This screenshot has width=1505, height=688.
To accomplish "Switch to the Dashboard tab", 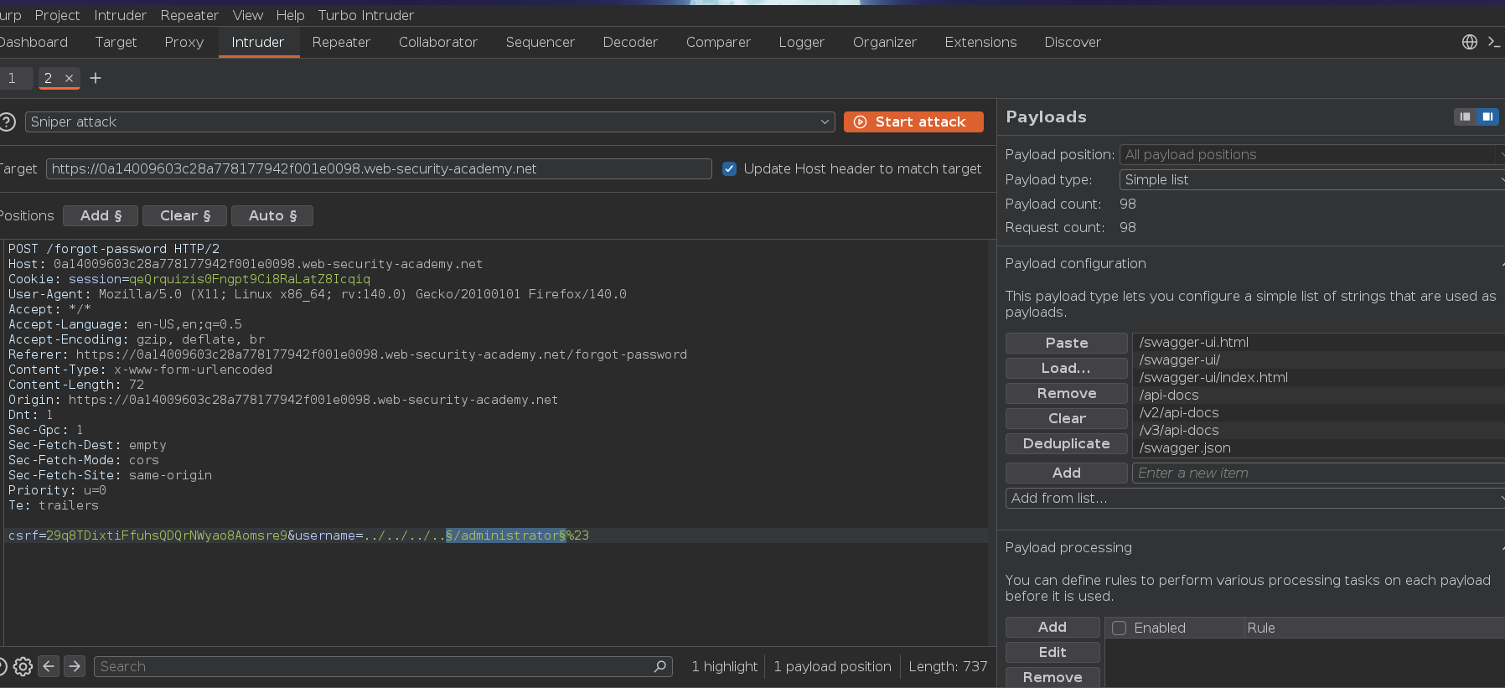I will click(34, 42).
